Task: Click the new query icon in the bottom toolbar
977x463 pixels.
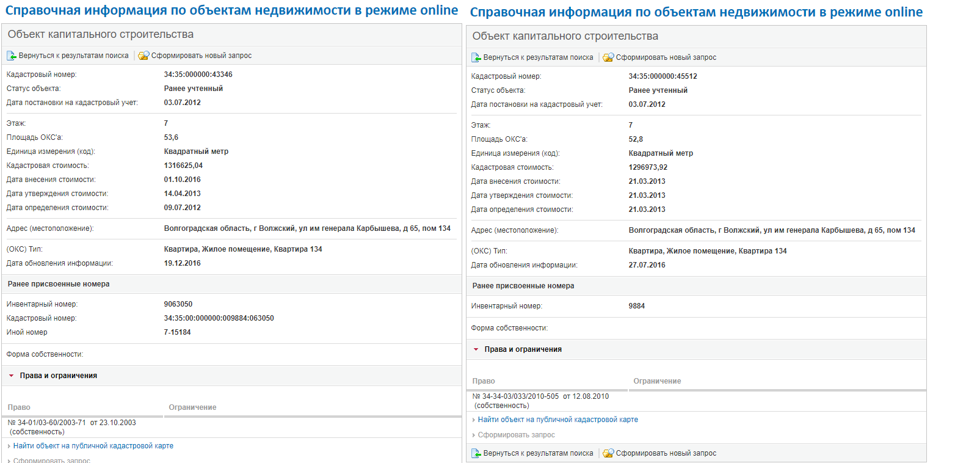Action: click(x=608, y=453)
